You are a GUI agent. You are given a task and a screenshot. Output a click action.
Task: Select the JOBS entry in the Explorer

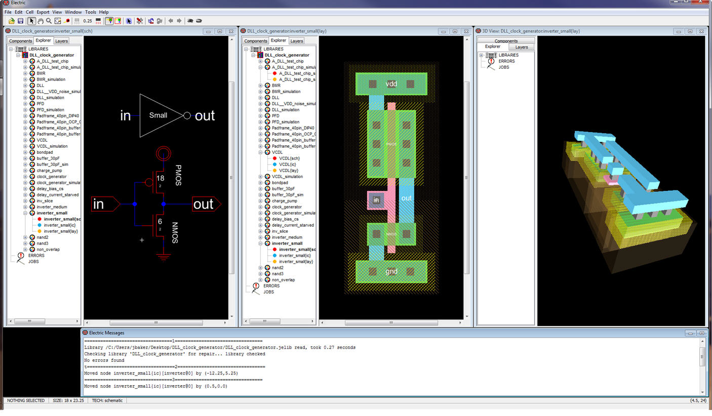pos(33,261)
